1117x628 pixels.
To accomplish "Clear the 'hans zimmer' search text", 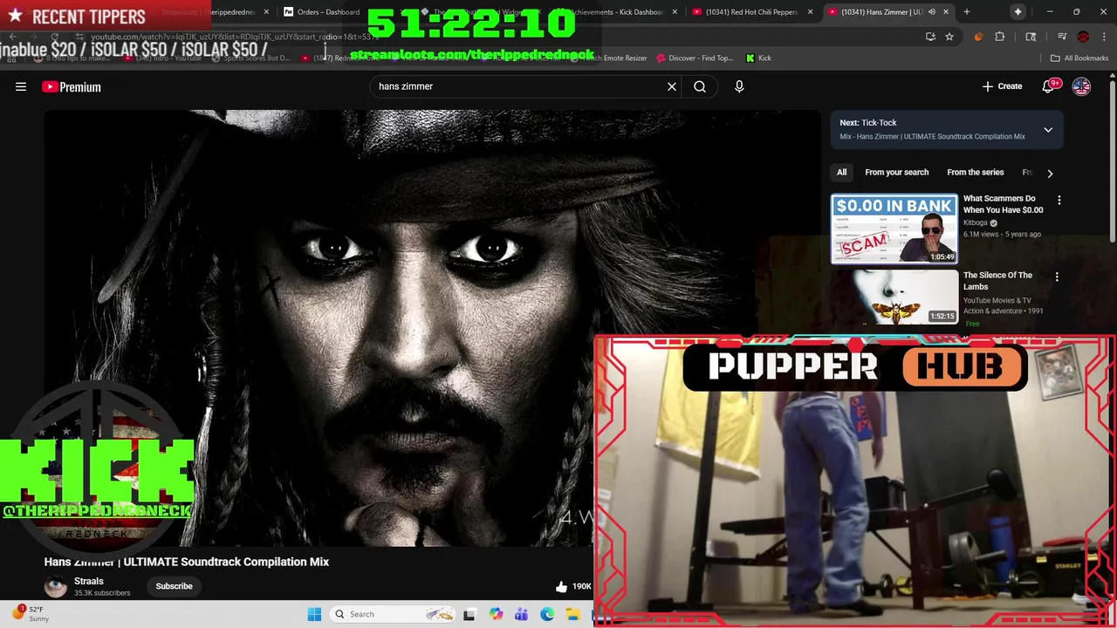I will 672,86.
